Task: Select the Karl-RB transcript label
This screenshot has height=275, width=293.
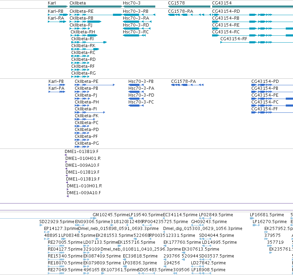Action: coord(55,11)
